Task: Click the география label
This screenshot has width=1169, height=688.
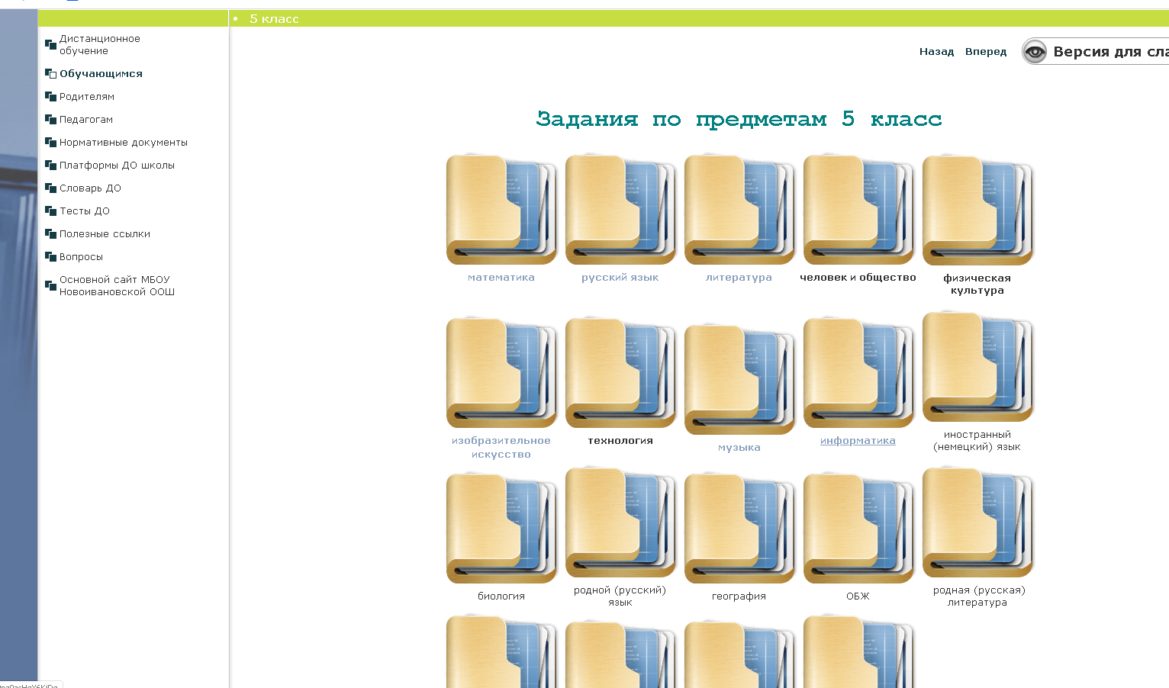Action: (739, 596)
